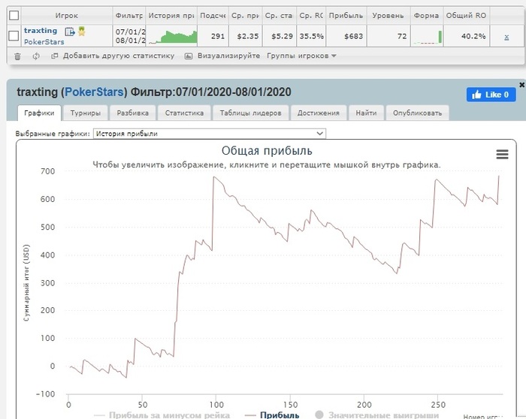The image size is (526, 419).
Task: Click the Визуализируйте button
Action: 228,56
